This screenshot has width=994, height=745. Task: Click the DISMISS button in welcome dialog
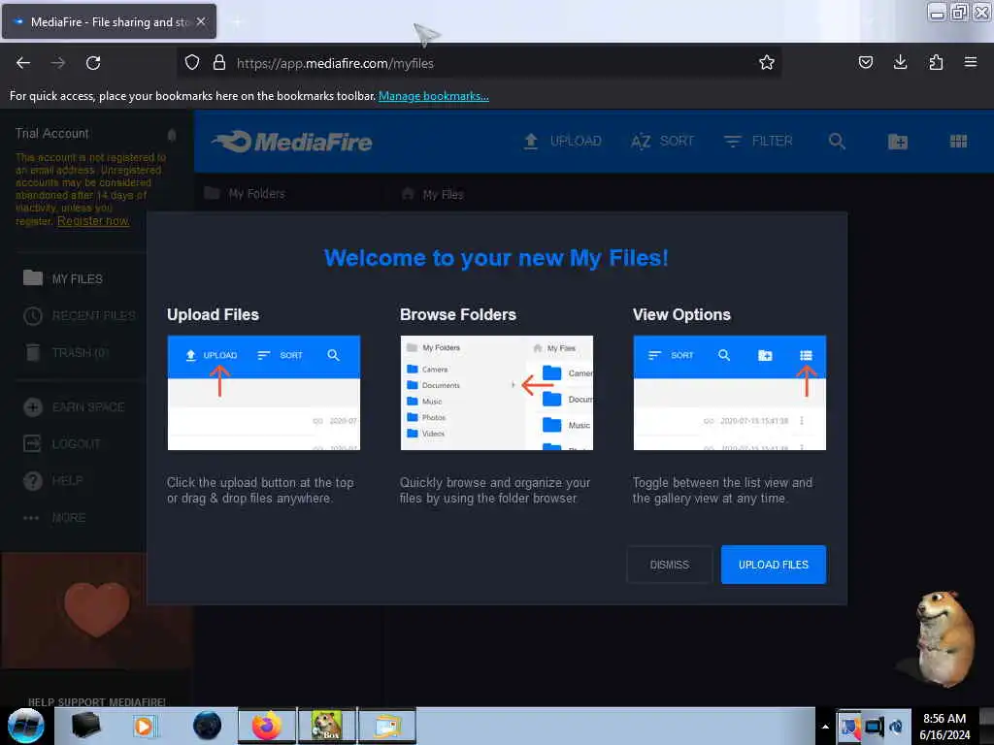click(669, 565)
